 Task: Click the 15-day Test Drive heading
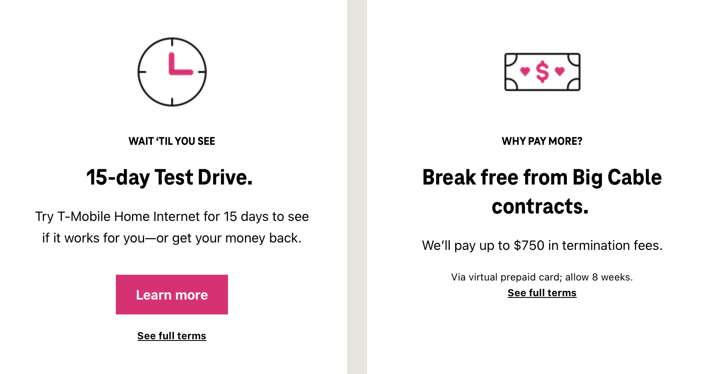pos(171,177)
